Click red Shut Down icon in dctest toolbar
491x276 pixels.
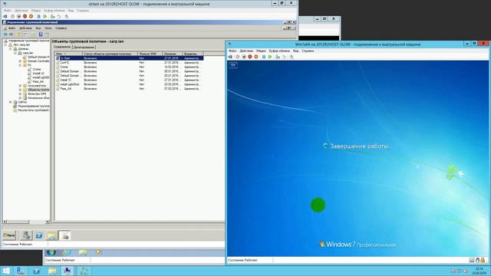coord(25,16)
